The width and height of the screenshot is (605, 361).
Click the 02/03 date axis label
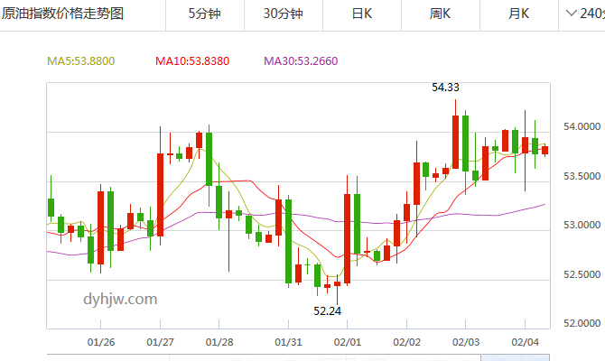point(466,342)
